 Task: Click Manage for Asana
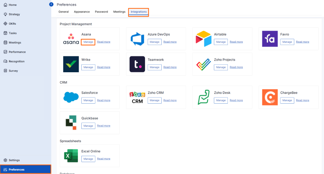pos(88,42)
